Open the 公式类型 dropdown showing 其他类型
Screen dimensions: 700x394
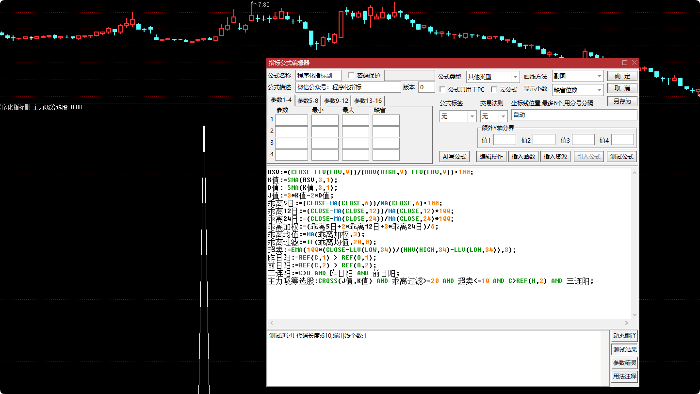[493, 77]
